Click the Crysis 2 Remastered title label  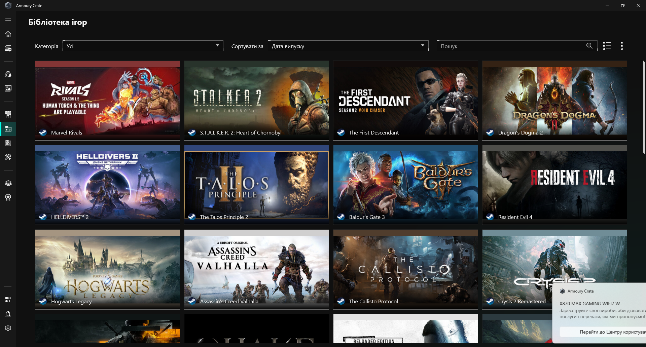pos(522,301)
